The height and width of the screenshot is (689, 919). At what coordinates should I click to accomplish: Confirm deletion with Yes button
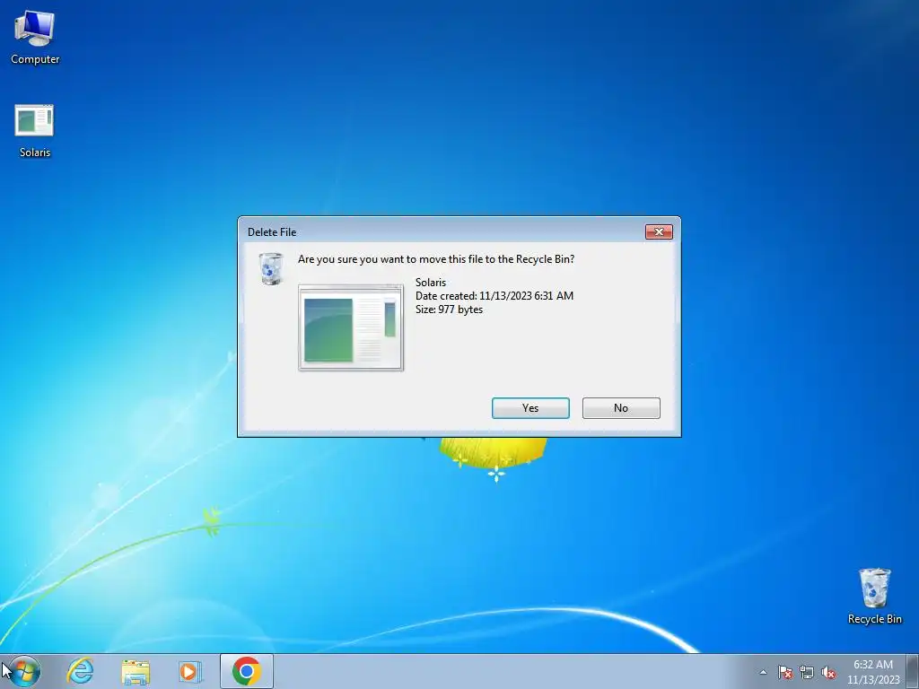(530, 408)
